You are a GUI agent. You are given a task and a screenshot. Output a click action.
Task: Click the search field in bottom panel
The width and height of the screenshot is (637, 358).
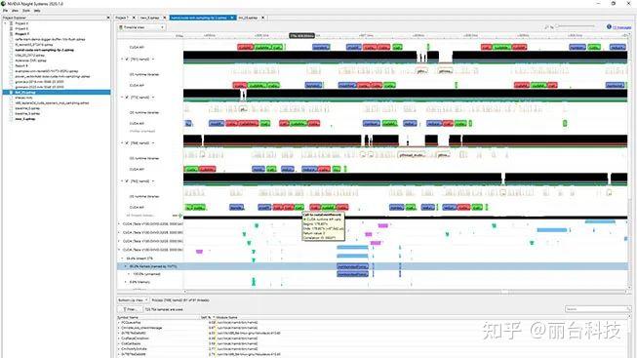(x=597, y=309)
